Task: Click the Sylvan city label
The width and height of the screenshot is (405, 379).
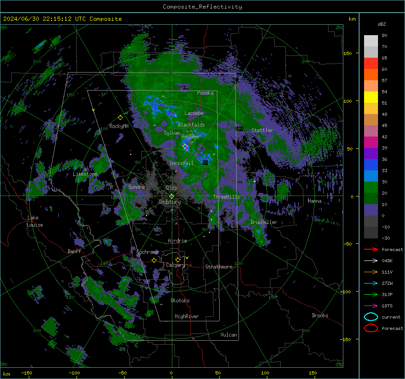Action: pyautogui.click(x=172, y=133)
